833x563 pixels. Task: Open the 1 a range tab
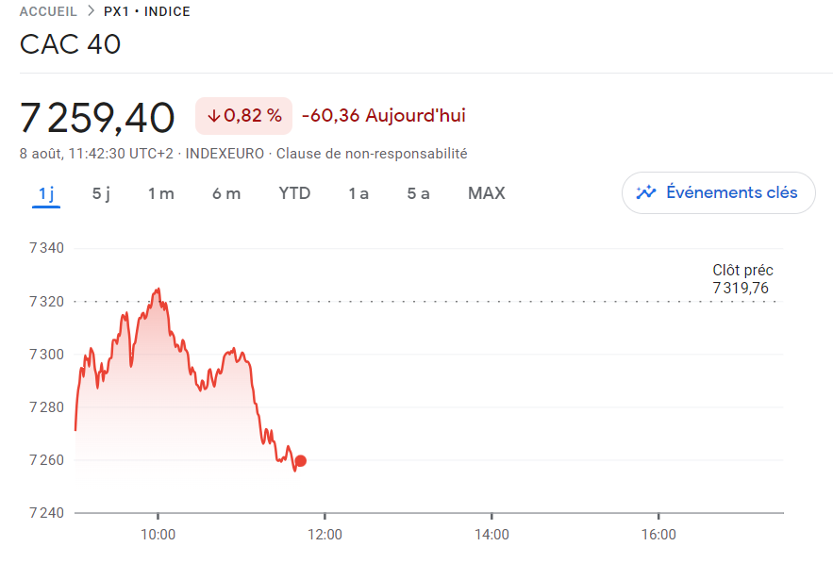coord(358,193)
